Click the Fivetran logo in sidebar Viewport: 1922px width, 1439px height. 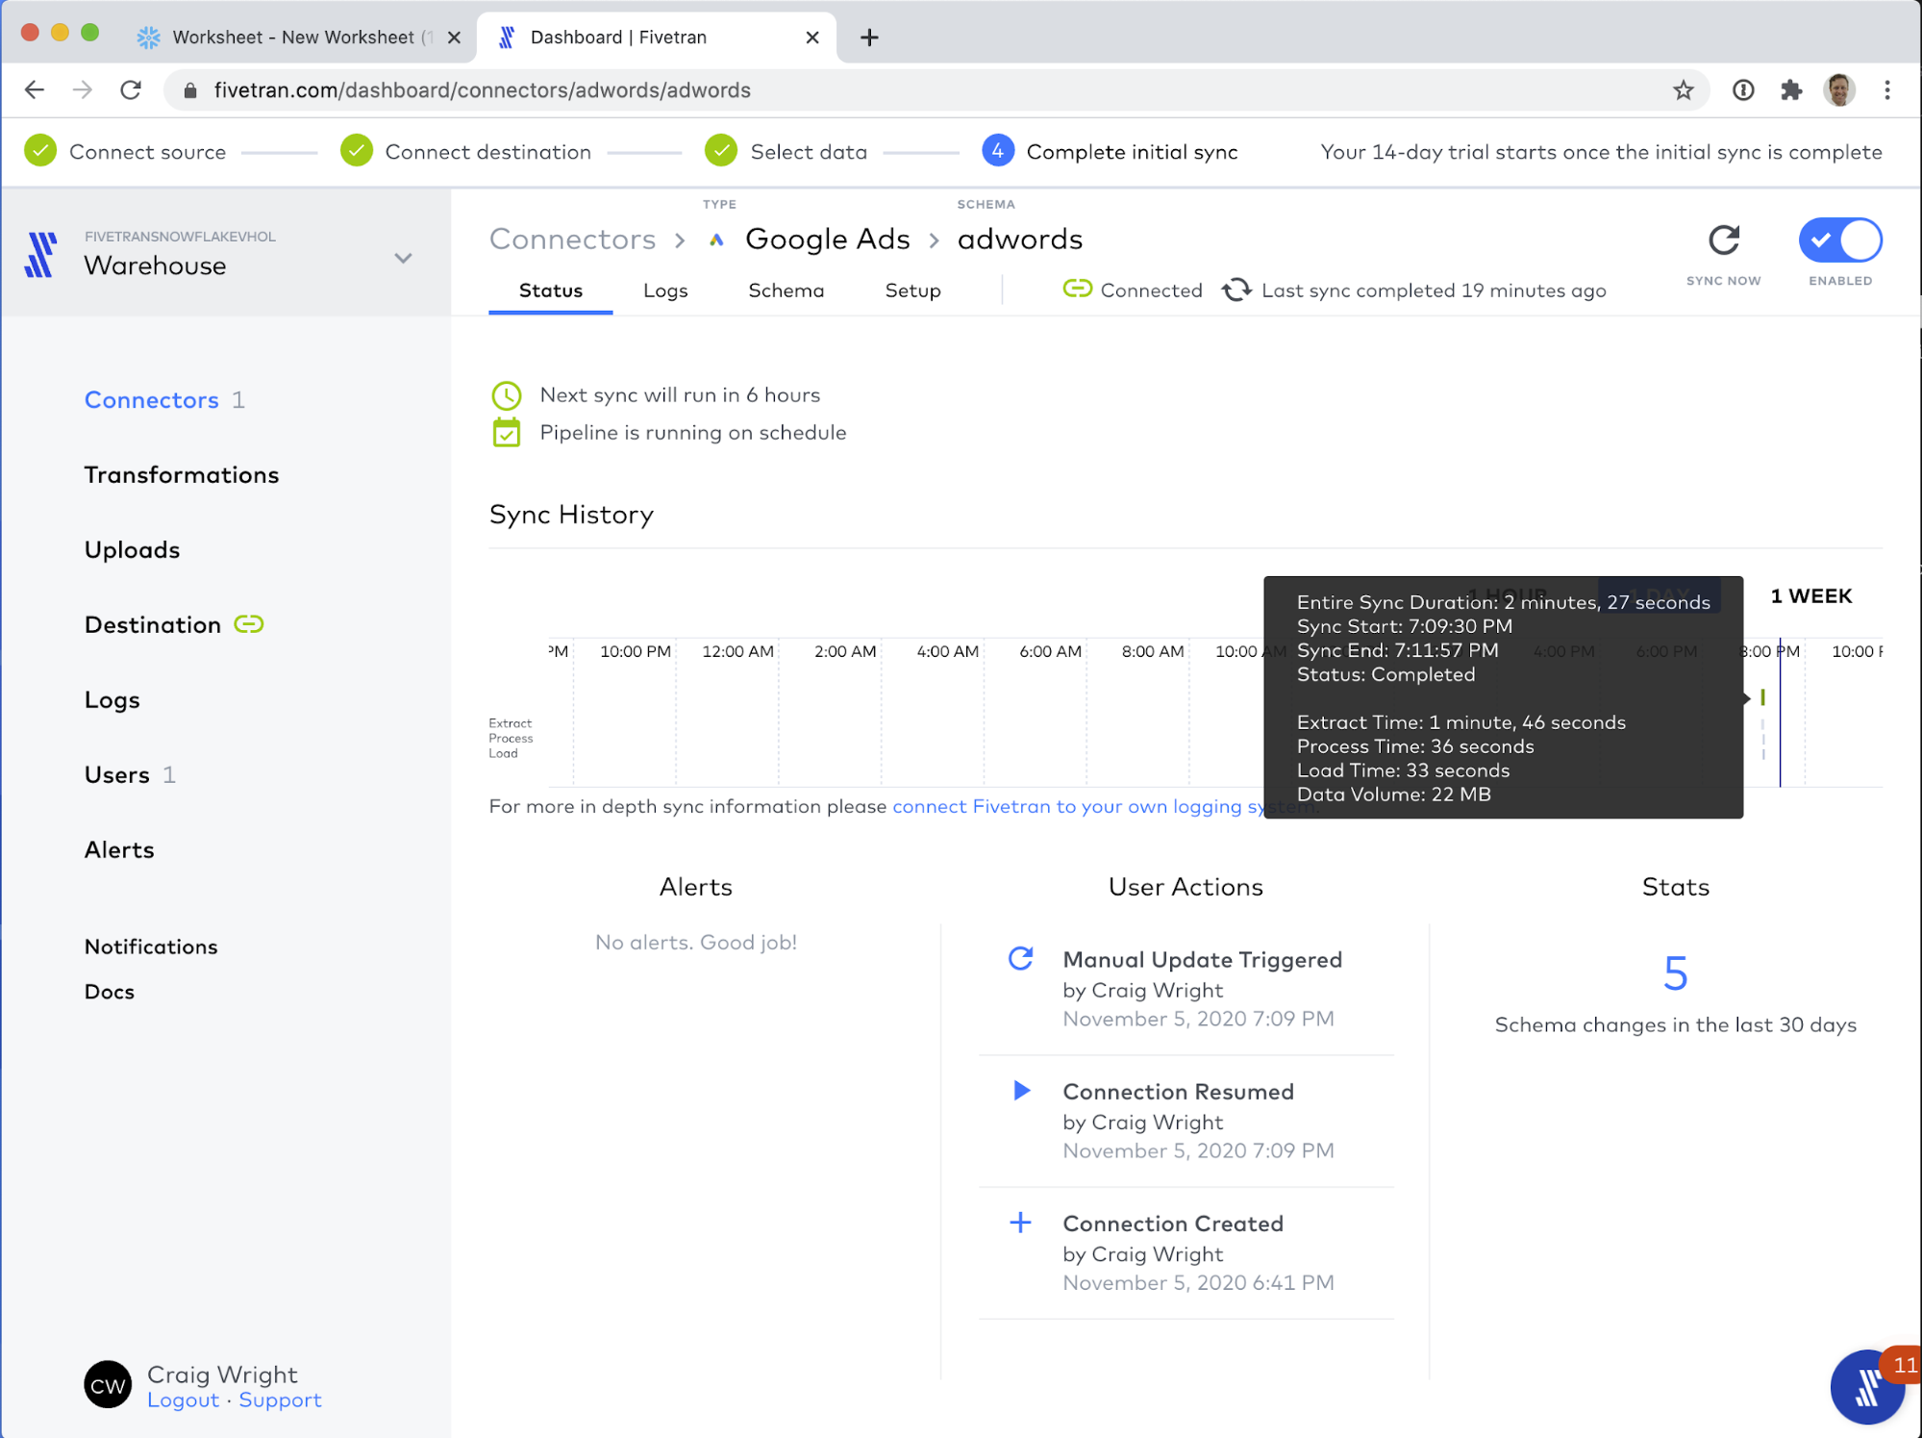click(40, 255)
